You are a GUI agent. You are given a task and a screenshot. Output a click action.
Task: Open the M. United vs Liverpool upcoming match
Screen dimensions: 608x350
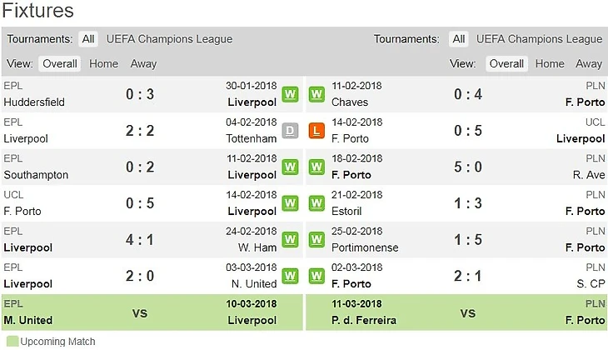pyautogui.click(x=140, y=312)
